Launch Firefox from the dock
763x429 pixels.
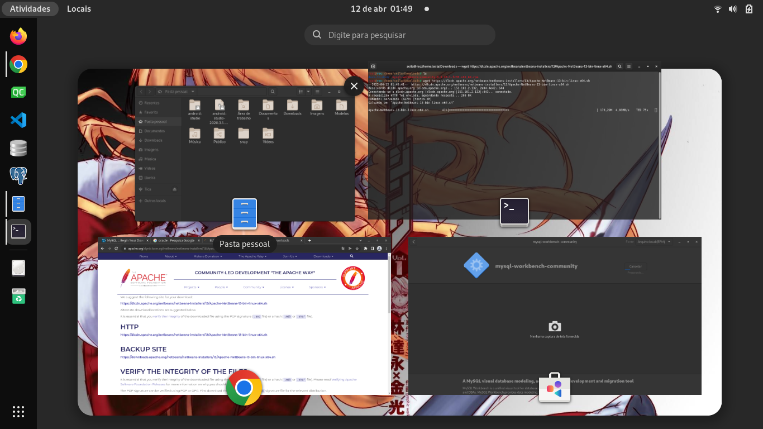[x=18, y=36]
